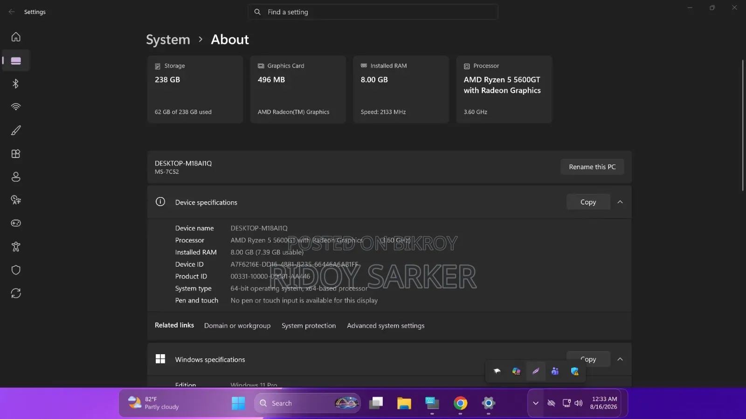This screenshot has width=746, height=419.
Task: Click the '8.00 GB (7.39 GB usable)' value
Action: (x=267, y=252)
